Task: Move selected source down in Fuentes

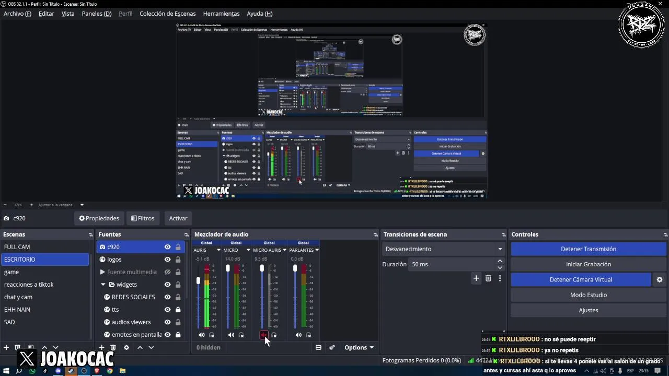Action: pos(151,347)
